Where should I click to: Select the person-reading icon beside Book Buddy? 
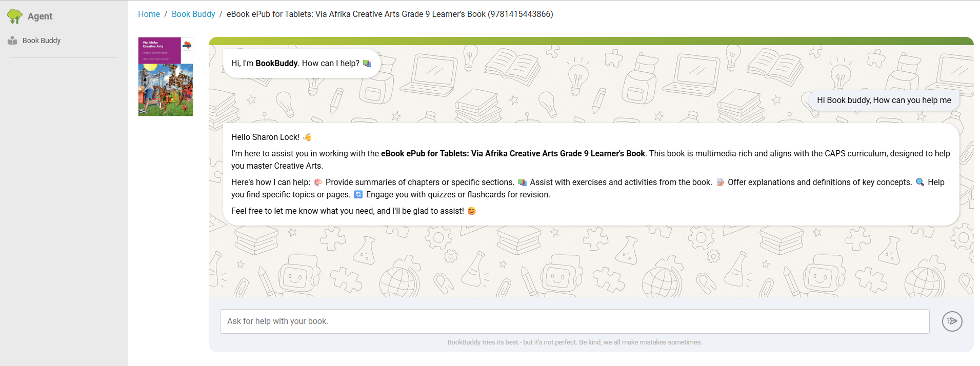[x=11, y=40]
